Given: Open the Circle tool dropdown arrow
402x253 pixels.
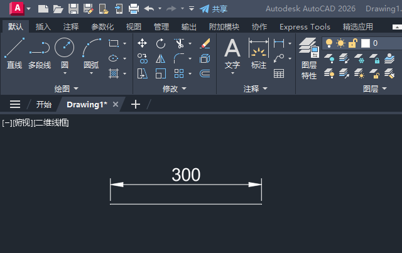Looking at the screenshot, I should [x=65, y=73].
